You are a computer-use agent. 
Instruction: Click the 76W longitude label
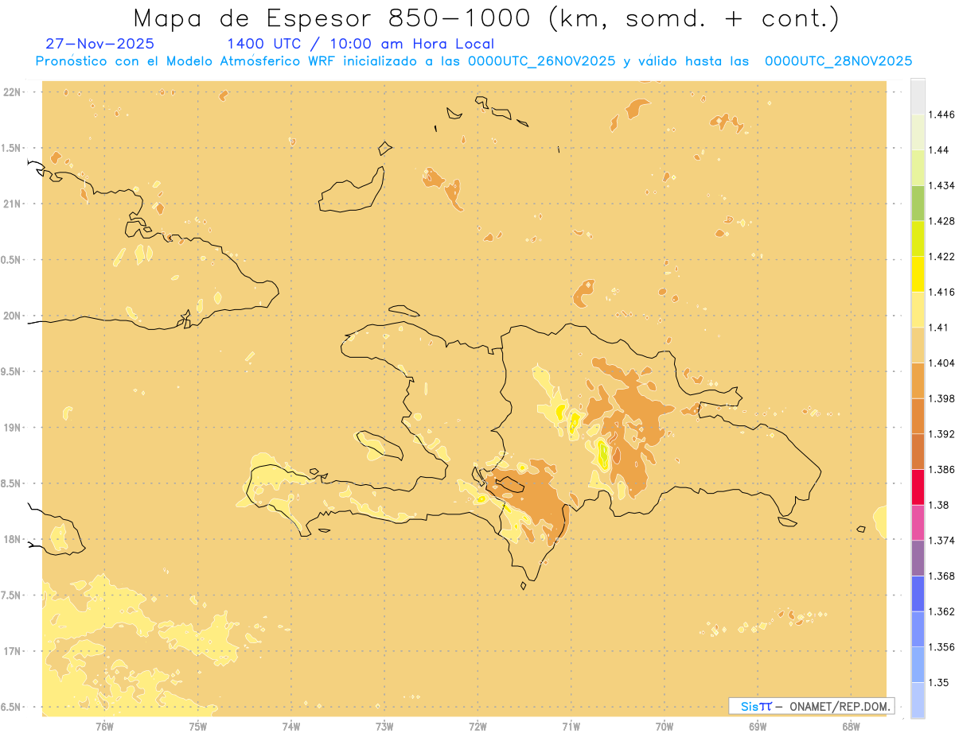pos(104,726)
